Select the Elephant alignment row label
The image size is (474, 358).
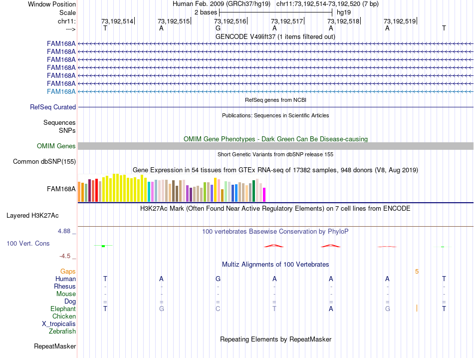click(63, 309)
